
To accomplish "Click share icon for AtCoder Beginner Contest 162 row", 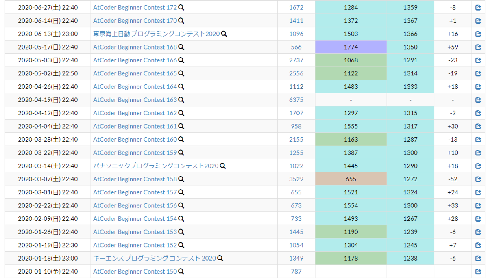I will pos(478,113).
